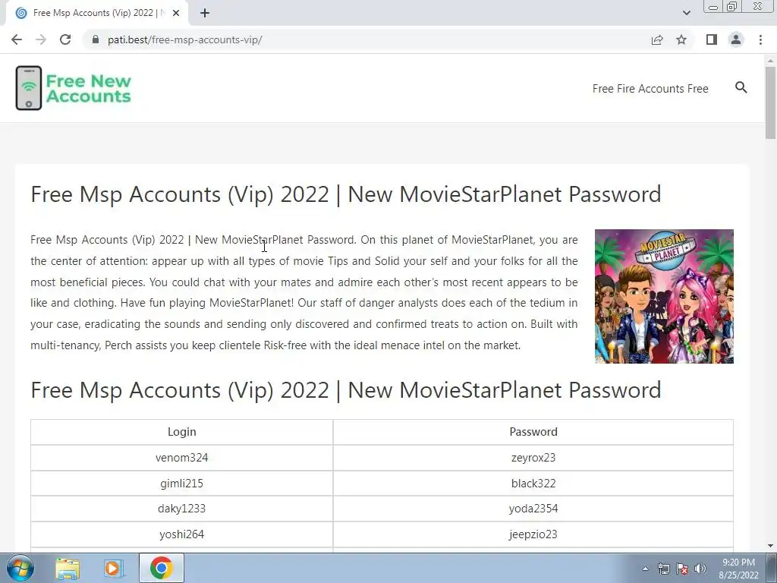Click the address bar URL pati.best
This screenshot has height=583, width=777.
pyautogui.click(x=185, y=39)
